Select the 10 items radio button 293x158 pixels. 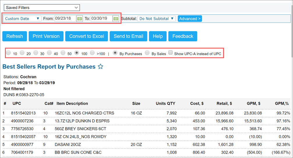point(8,53)
